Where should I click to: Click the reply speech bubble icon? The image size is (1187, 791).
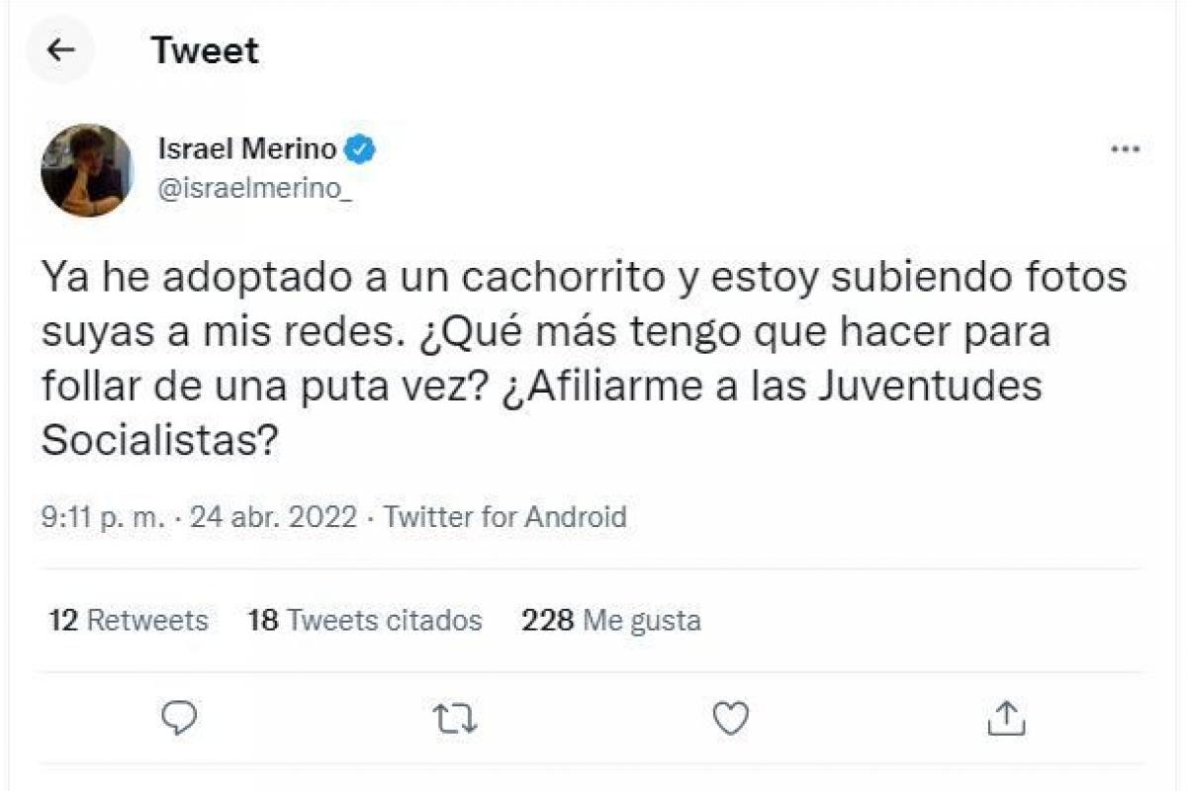[x=180, y=718]
